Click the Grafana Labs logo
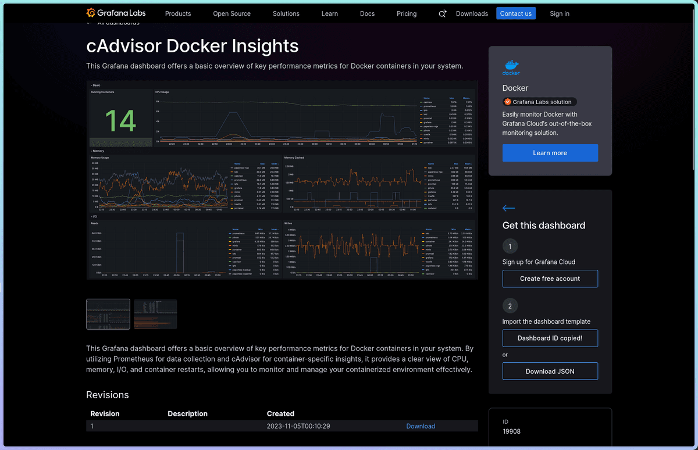Image resolution: width=698 pixels, height=450 pixels. (x=116, y=13)
